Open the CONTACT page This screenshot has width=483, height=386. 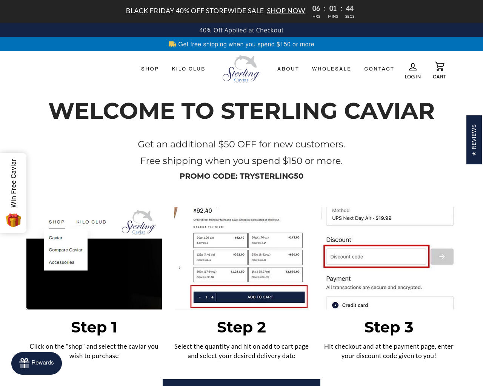pyautogui.click(x=379, y=69)
